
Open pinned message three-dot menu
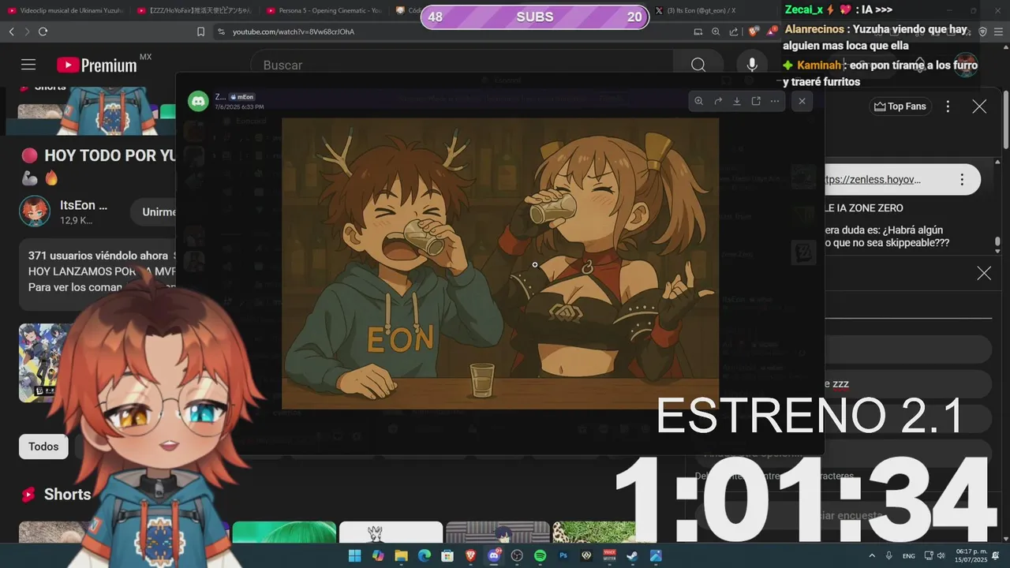tap(962, 179)
